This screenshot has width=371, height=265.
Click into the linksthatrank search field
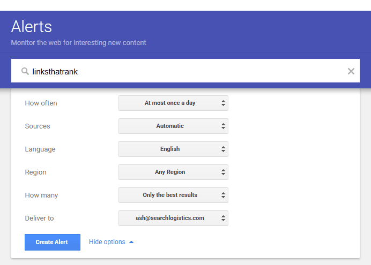coord(186,71)
